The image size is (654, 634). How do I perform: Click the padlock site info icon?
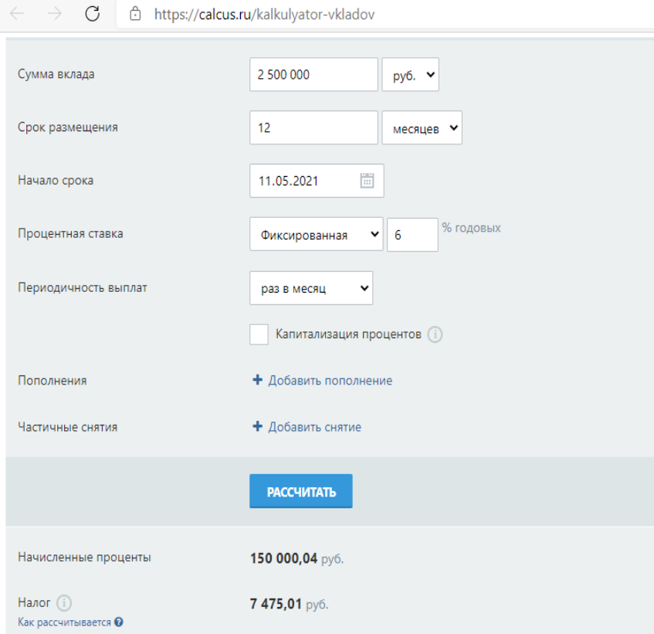pyautogui.click(x=135, y=14)
